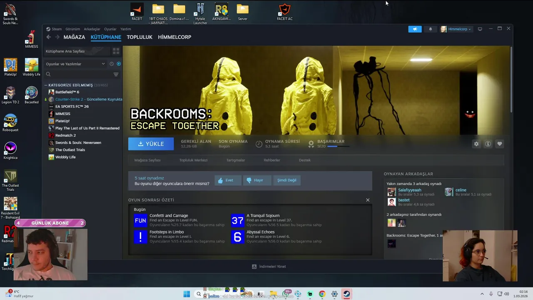Open Google Chrome from taskbar
Viewport: 533px width, 300px height.
(322, 294)
